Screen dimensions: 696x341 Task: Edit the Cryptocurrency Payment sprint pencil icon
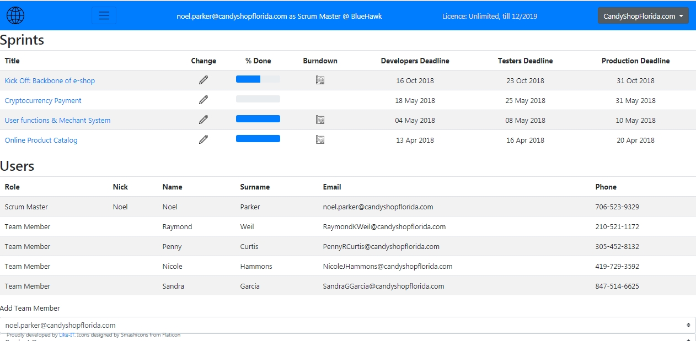204,100
